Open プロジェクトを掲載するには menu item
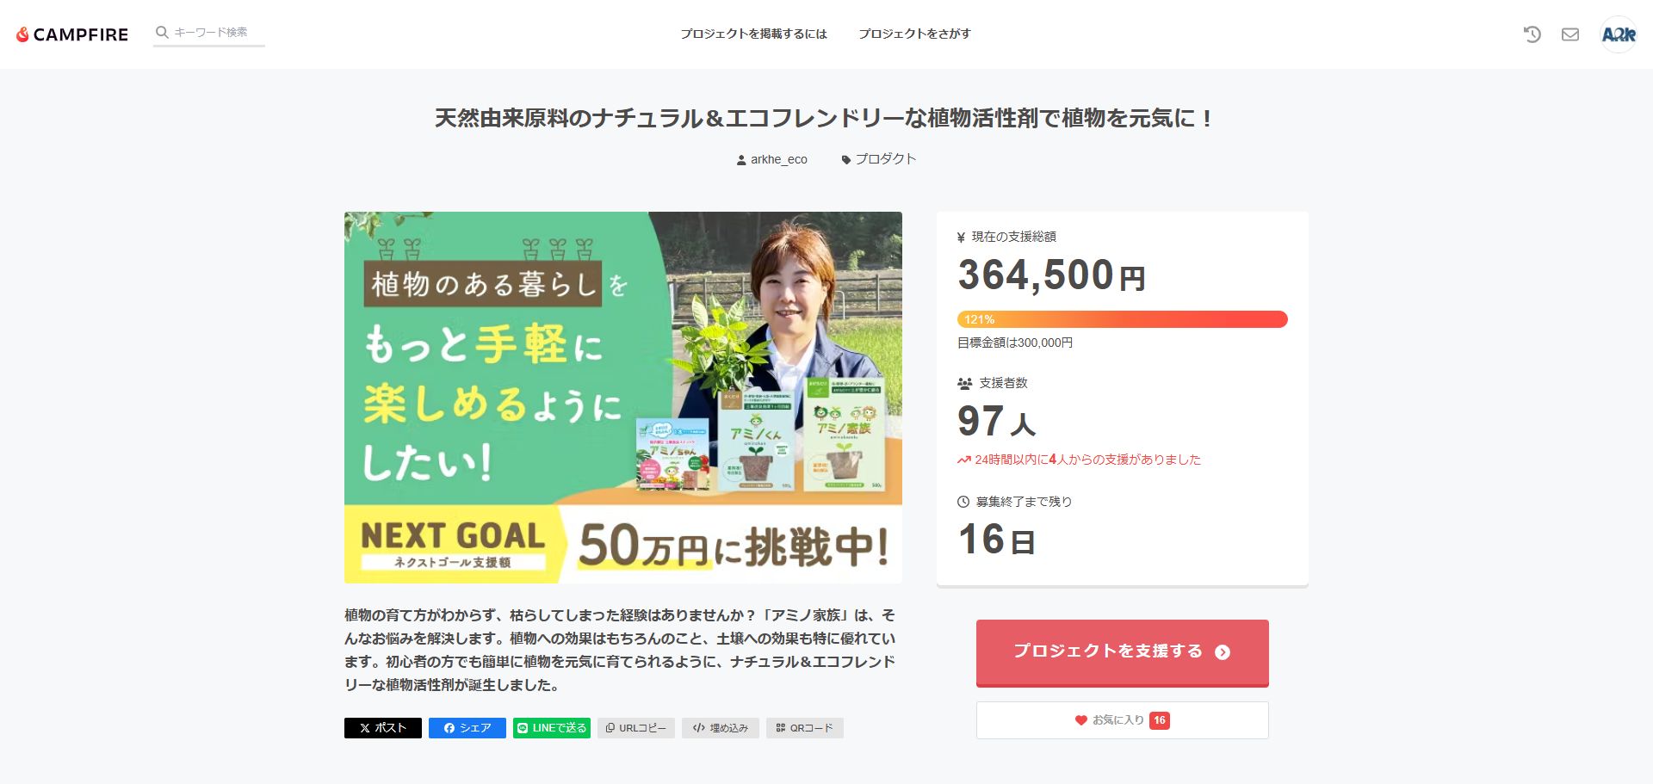 [x=753, y=34]
